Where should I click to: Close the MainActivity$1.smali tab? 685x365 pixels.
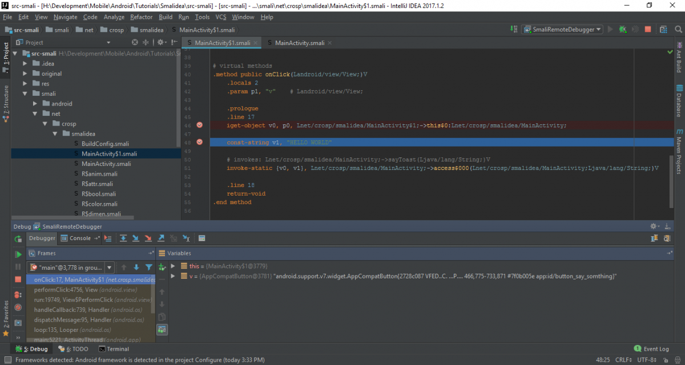click(x=256, y=43)
